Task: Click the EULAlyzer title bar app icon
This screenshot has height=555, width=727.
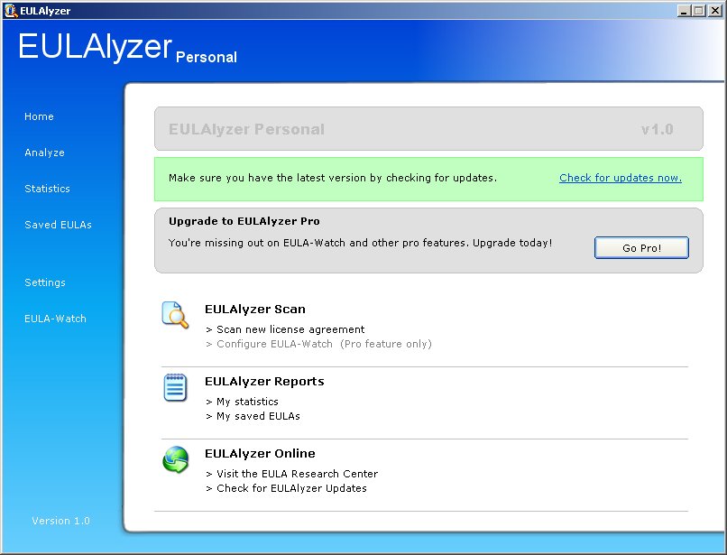Action: pos(10,10)
